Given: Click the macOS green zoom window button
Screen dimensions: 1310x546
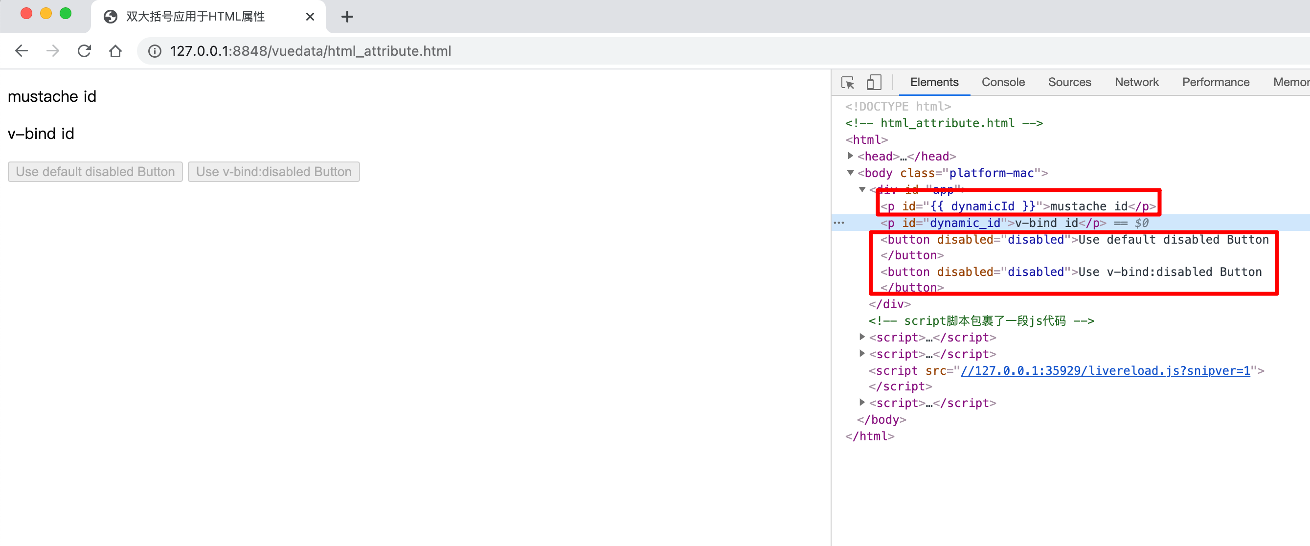Looking at the screenshot, I should click(66, 14).
